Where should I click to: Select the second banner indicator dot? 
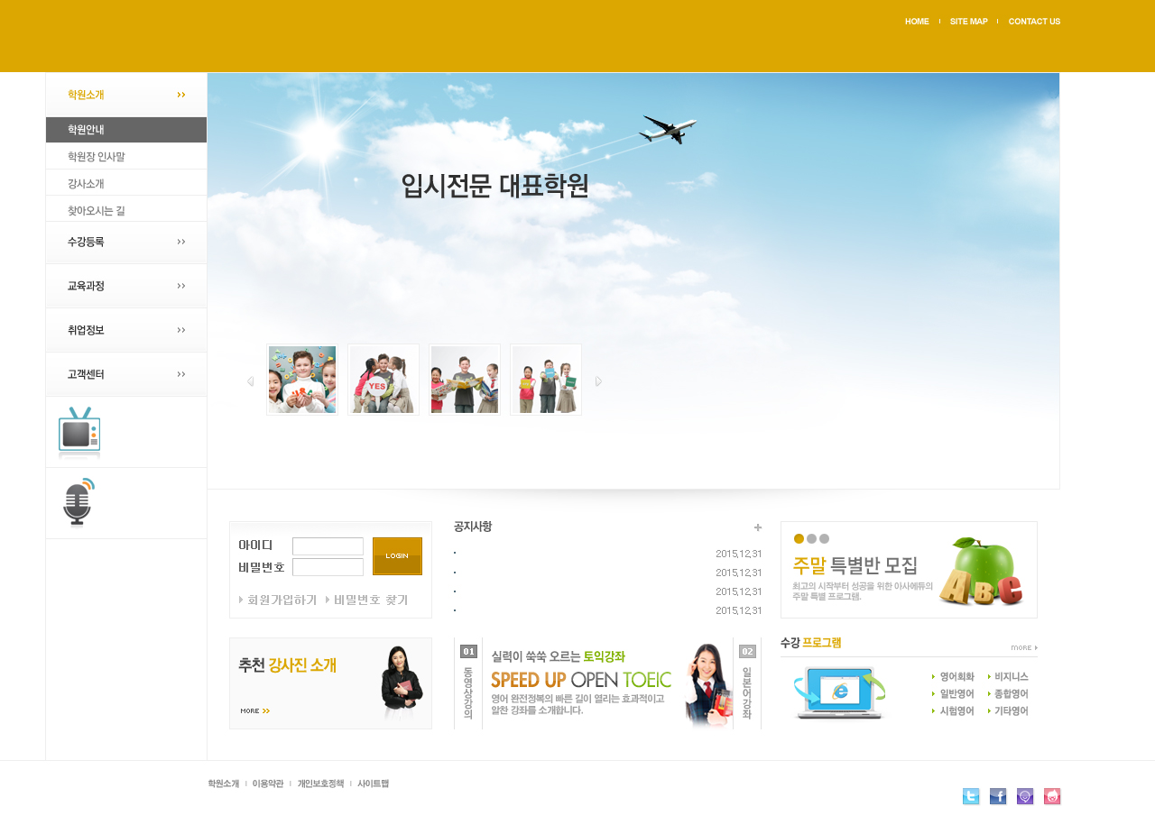(811, 539)
